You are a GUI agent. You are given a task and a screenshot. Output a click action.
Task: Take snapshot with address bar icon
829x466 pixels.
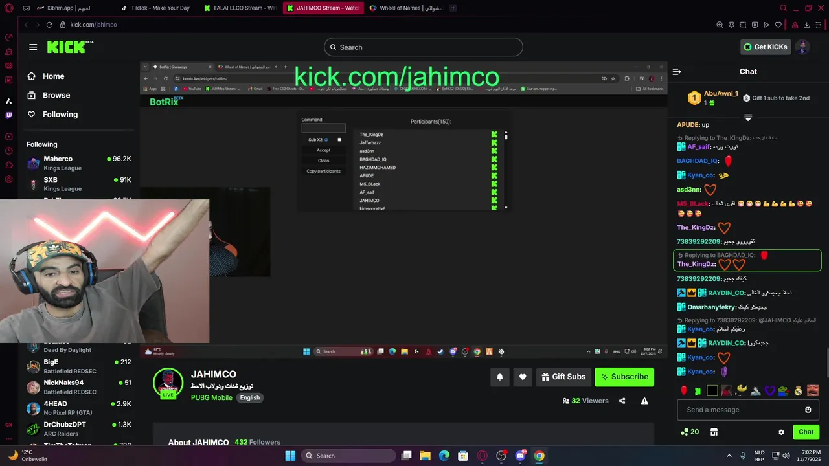pyautogui.click(x=743, y=25)
